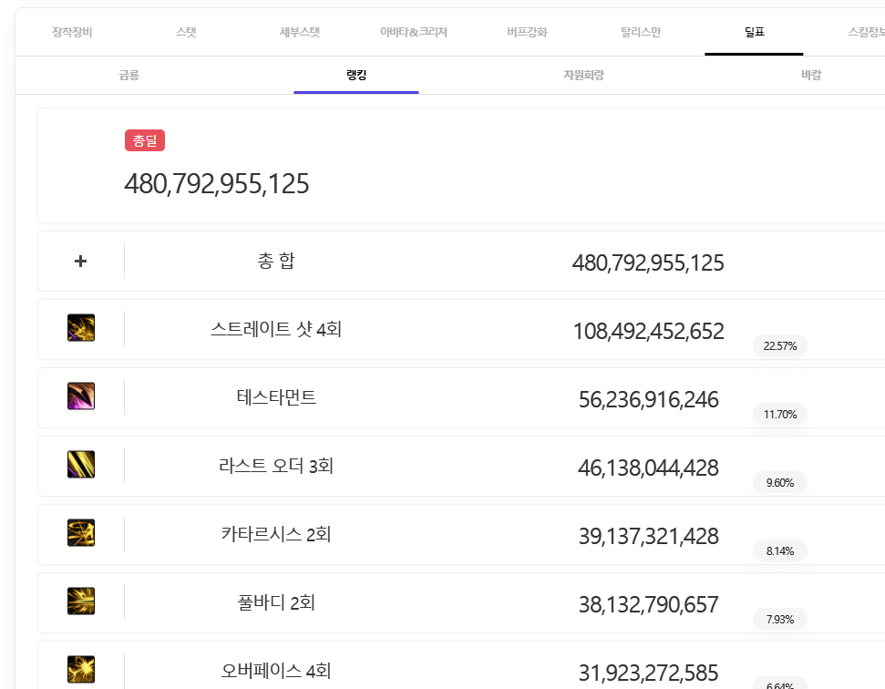Click the 스트레이트 샷 skill icon

[x=81, y=328]
